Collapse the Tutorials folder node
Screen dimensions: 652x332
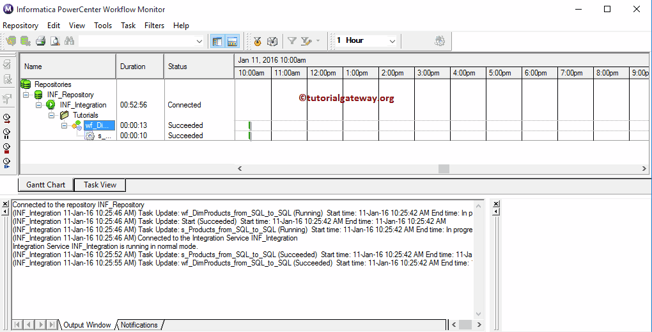click(x=51, y=115)
